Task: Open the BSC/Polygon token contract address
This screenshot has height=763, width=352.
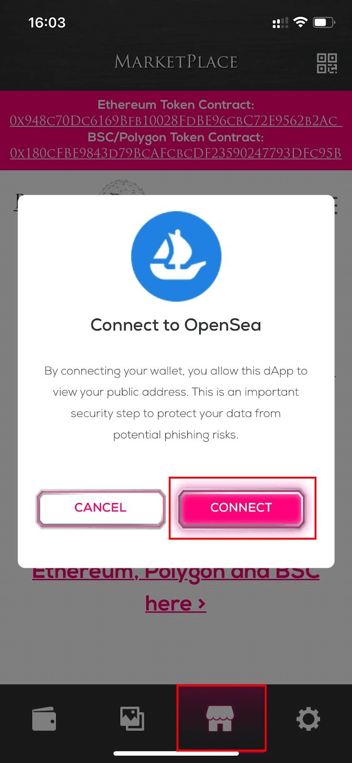Action: point(175,153)
